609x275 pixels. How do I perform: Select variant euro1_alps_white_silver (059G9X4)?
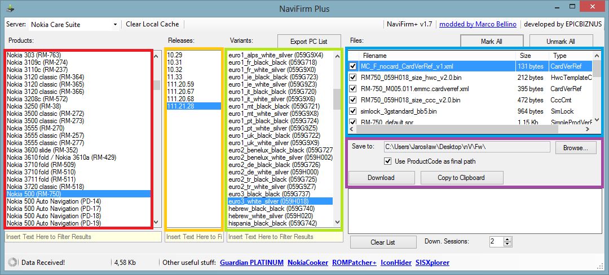280,55
